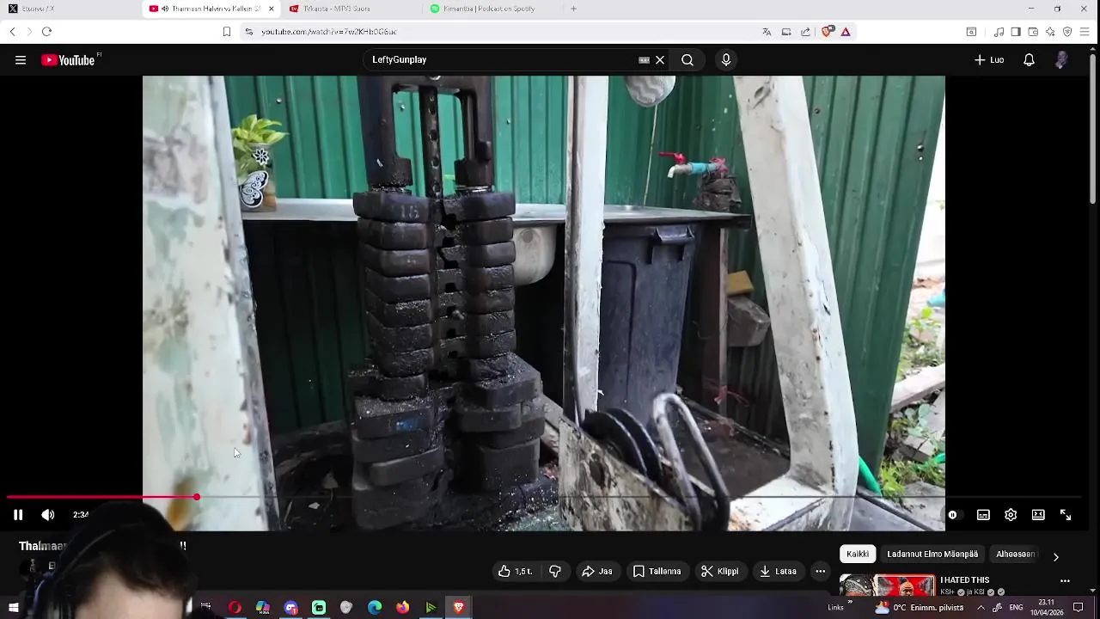
Task: Like the video with 1,5 t. likes
Action: click(x=516, y=571)
